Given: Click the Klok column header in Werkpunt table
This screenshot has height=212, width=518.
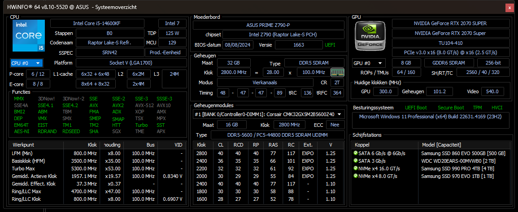Looking at the screenshot, I should coord(82,145).
